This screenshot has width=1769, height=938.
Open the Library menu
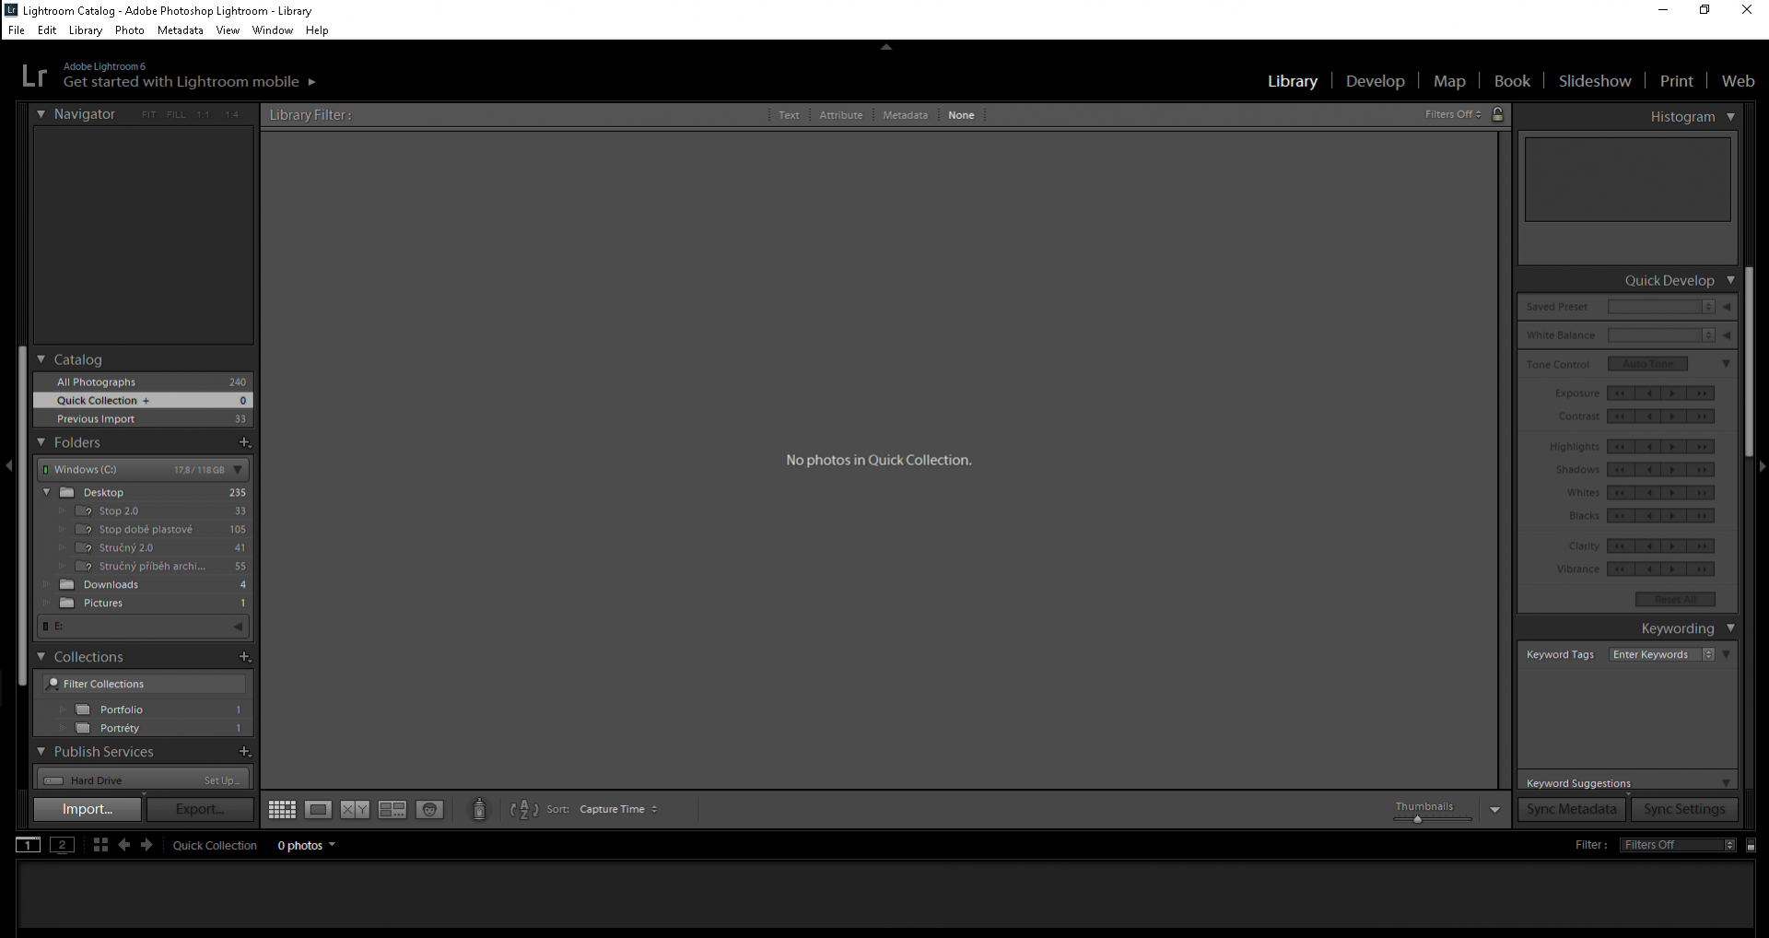pos(86,30)
